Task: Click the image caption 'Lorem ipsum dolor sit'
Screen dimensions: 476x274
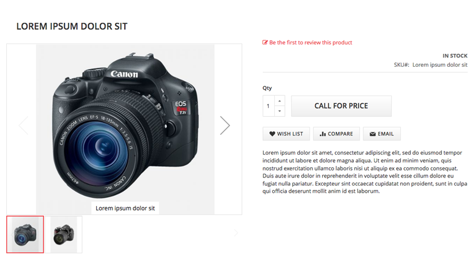Action: (x=125, y=208)
